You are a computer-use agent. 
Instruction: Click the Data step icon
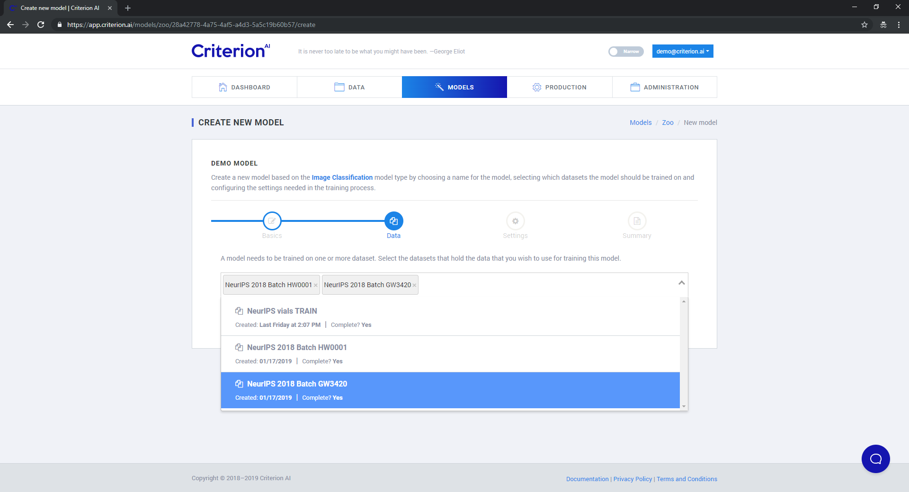[x=393, y=221]
